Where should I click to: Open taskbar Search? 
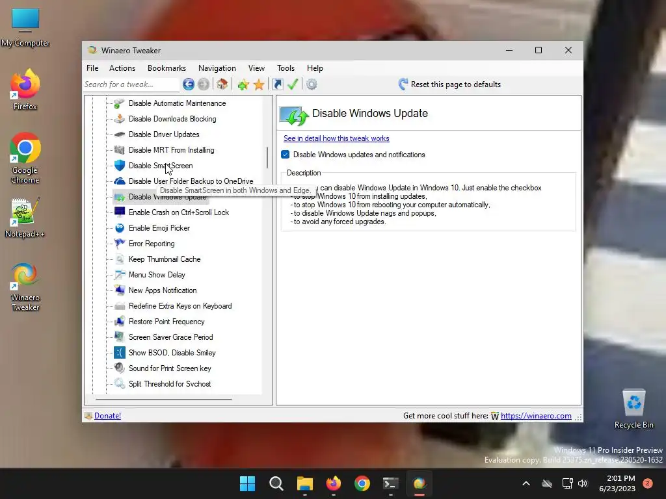(276, 483)
